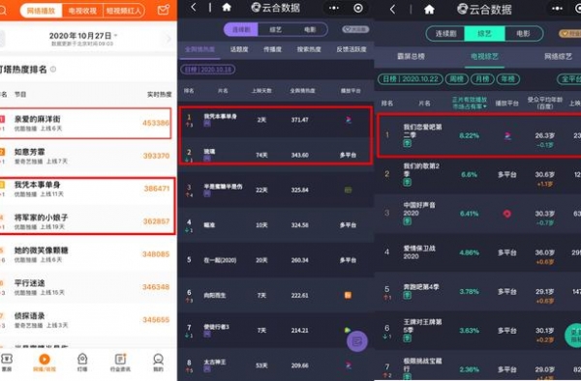581x381 pixels.
Task: Switch to the 电视综艺 tab
Action: (x=484, y=57)
